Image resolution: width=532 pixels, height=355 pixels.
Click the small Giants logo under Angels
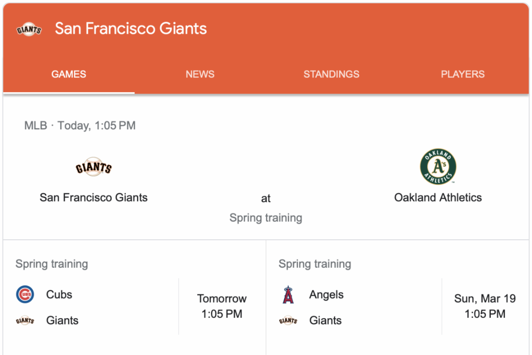click(288, 320)
